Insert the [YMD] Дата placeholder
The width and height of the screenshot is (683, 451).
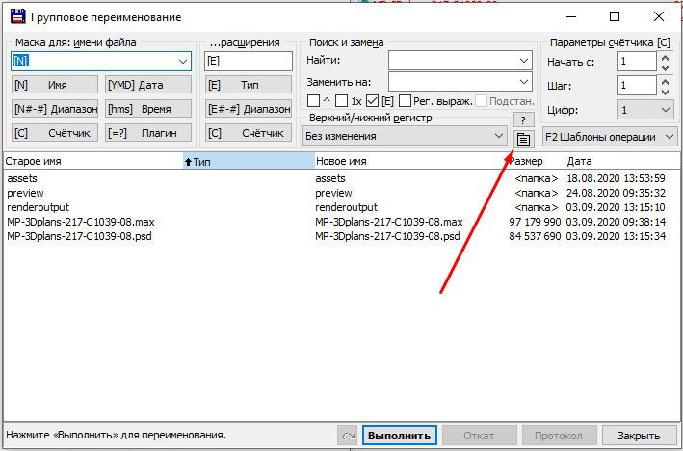[x=148, y=85]
